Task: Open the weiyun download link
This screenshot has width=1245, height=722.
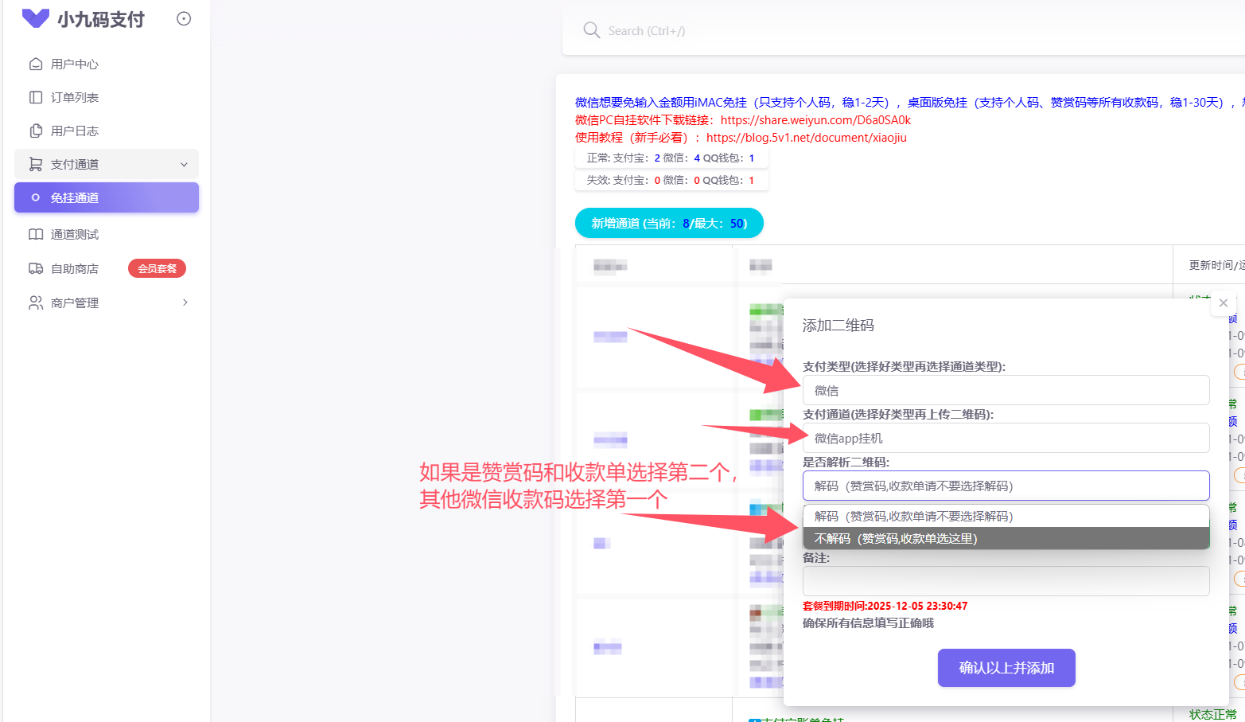Action: (x=815, y=120)
